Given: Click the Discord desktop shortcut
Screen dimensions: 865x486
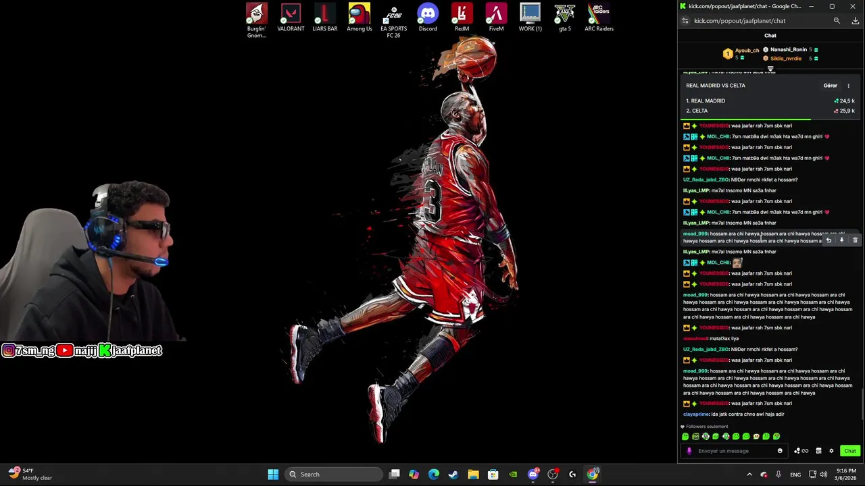Looking at the screenshot, I should pyautogui.click(x=427, y=18).
